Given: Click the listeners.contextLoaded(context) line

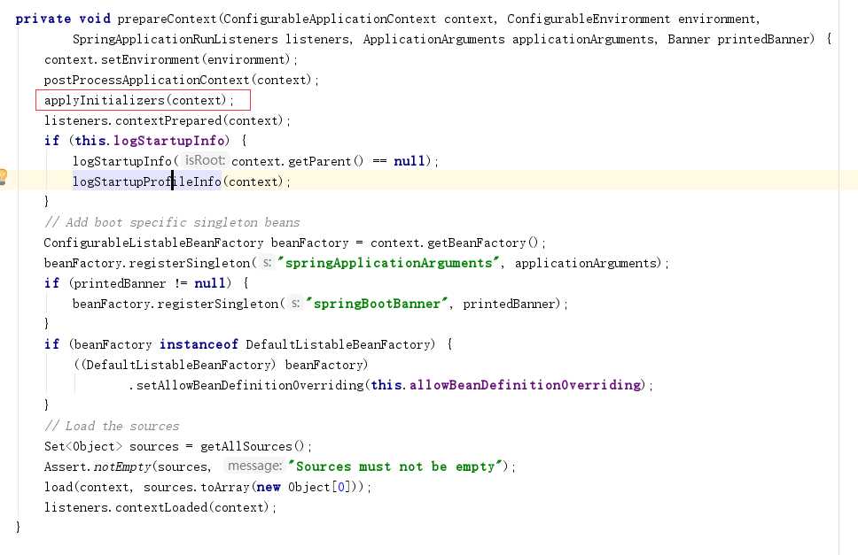Looking at the screenshot, I should 160,508.
